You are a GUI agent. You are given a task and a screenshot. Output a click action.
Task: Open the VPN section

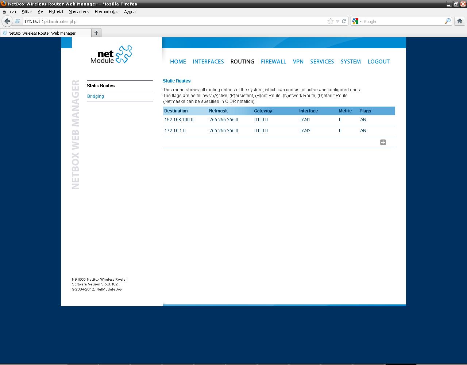point(298,62)
